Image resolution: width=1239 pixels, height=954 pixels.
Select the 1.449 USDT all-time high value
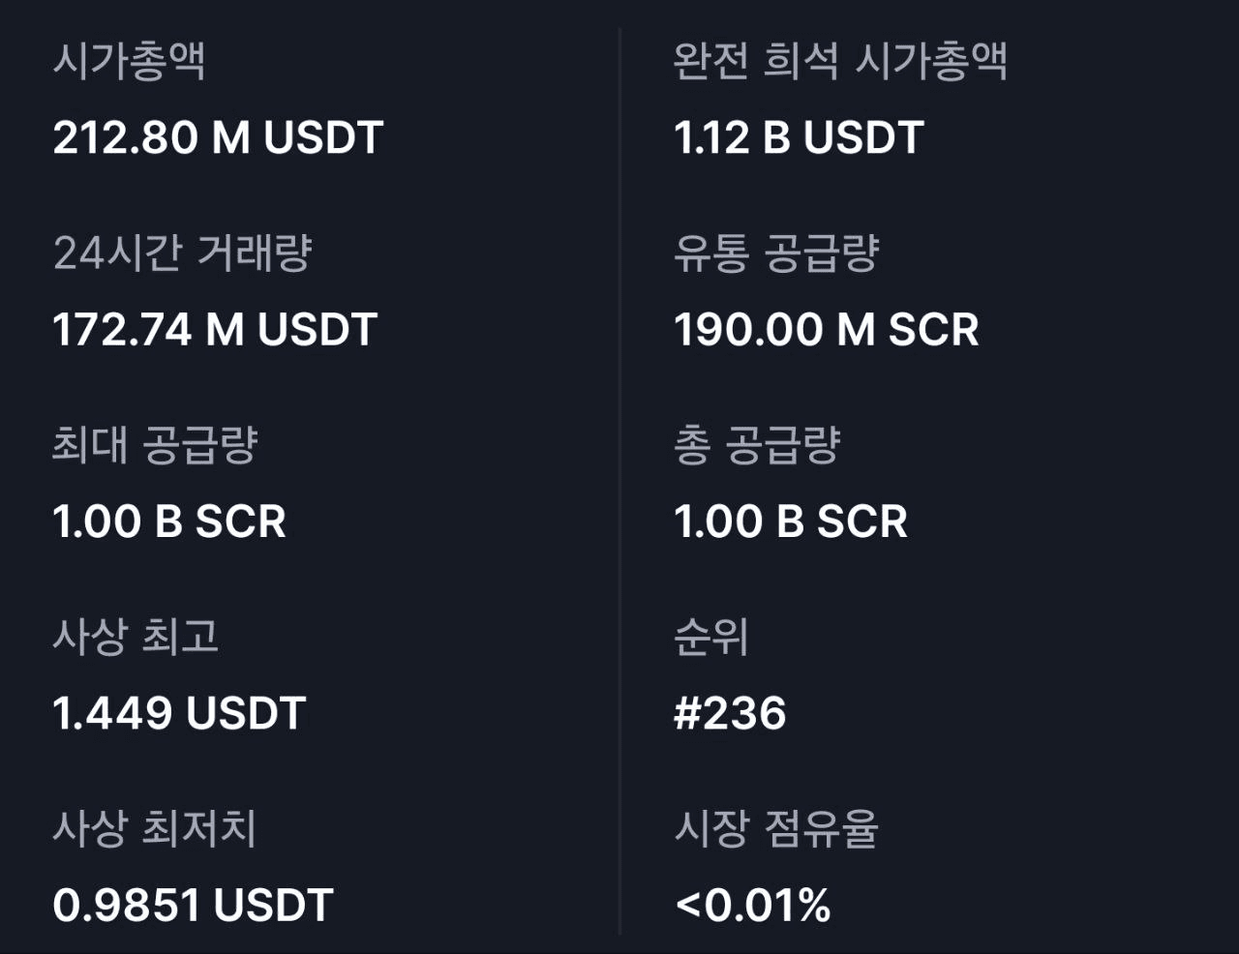[179, 713]
